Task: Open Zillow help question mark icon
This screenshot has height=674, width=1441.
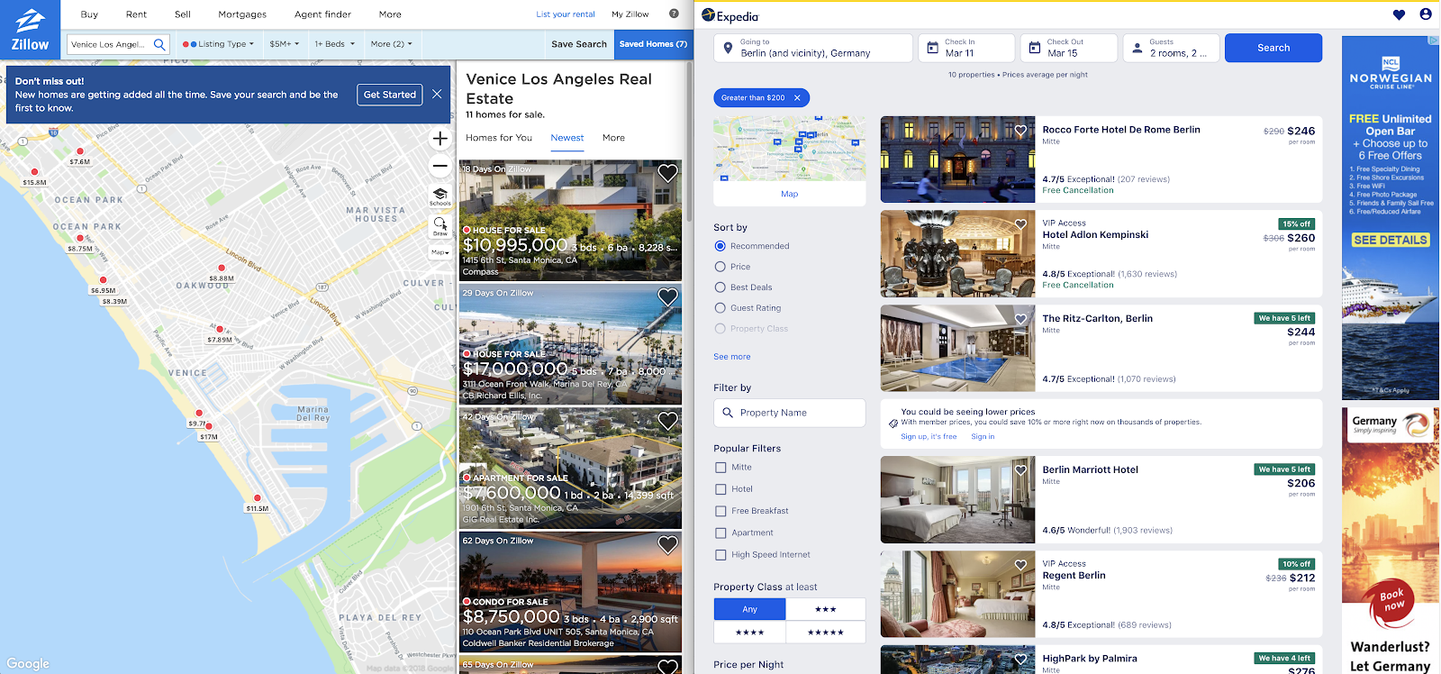Action: [674, 14]
